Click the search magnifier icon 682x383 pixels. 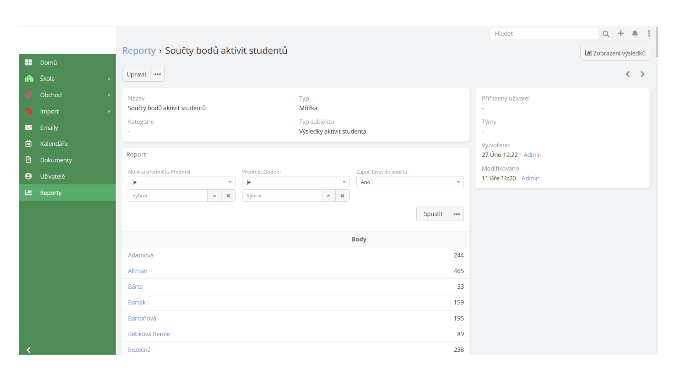pos(606,34)
